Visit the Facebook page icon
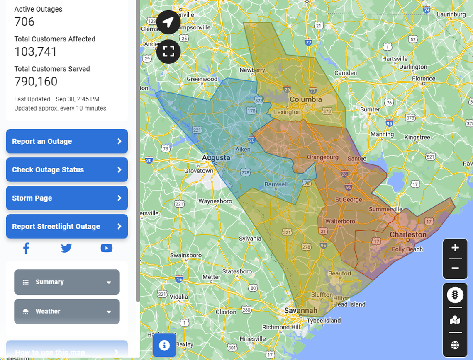The image size is (473, 360). [26, 248]
